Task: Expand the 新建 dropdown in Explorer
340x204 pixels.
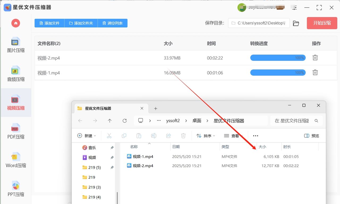Action: point(87,136)
